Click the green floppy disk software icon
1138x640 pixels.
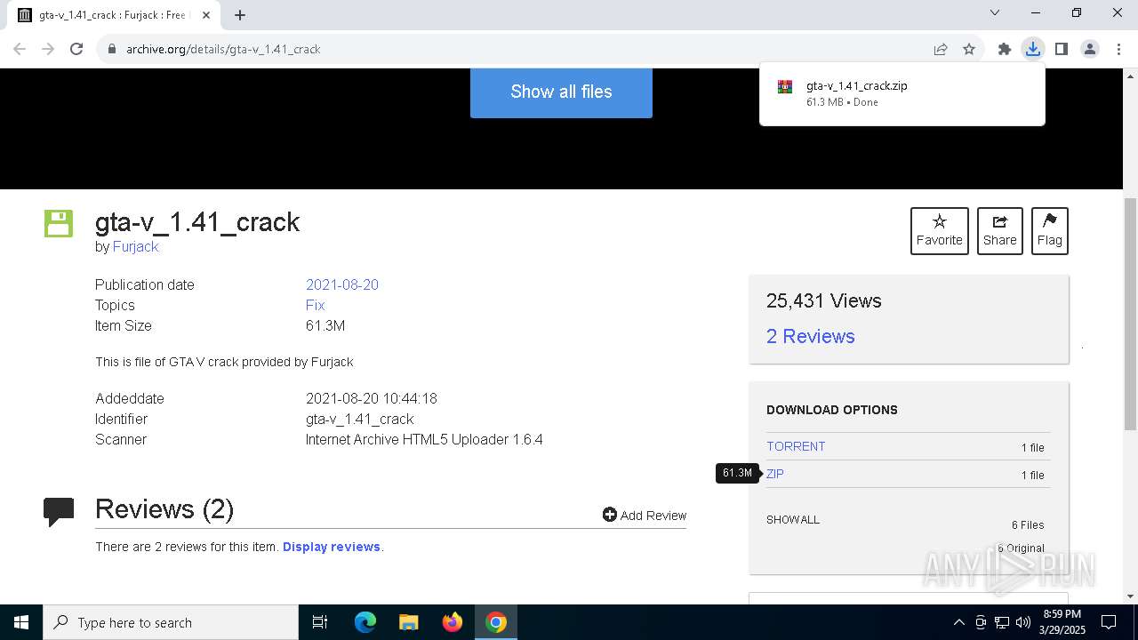coord(59,223)
